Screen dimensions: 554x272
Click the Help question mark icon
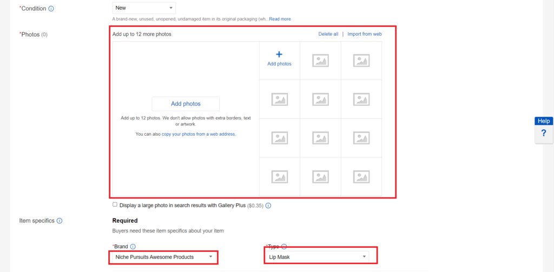coord(544,134)
